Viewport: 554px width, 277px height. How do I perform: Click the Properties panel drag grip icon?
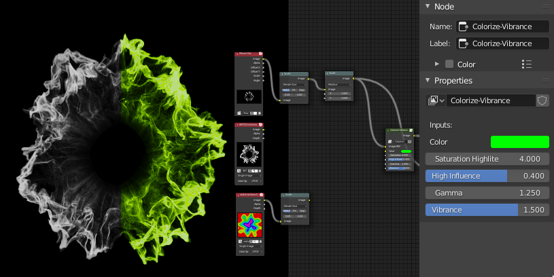(546, 81)
